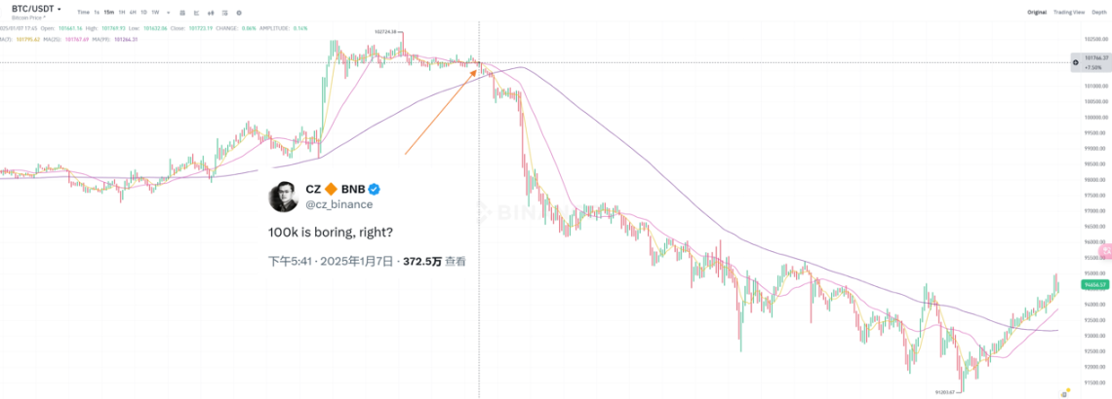1112x399 pixels.
Task: Select the 1H interval
Action: coord(121,12)
